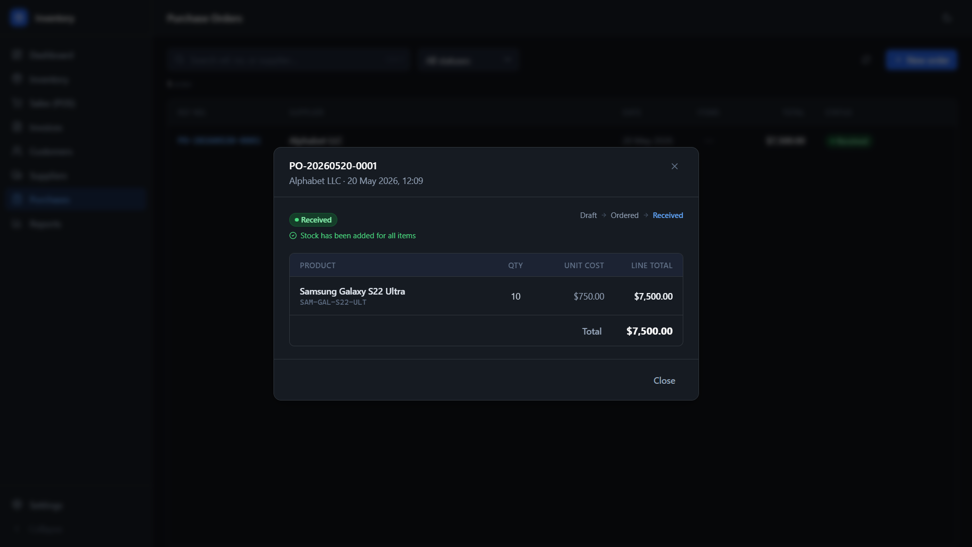Click the $7,500.00 amount next to Total
This screenshot has width=972, height=547.
click(649, 331)
